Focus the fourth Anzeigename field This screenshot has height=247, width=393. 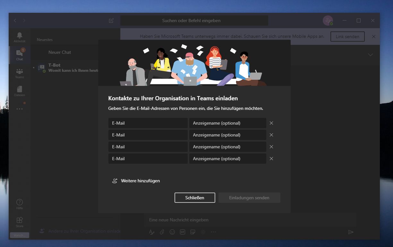point(228,159)
